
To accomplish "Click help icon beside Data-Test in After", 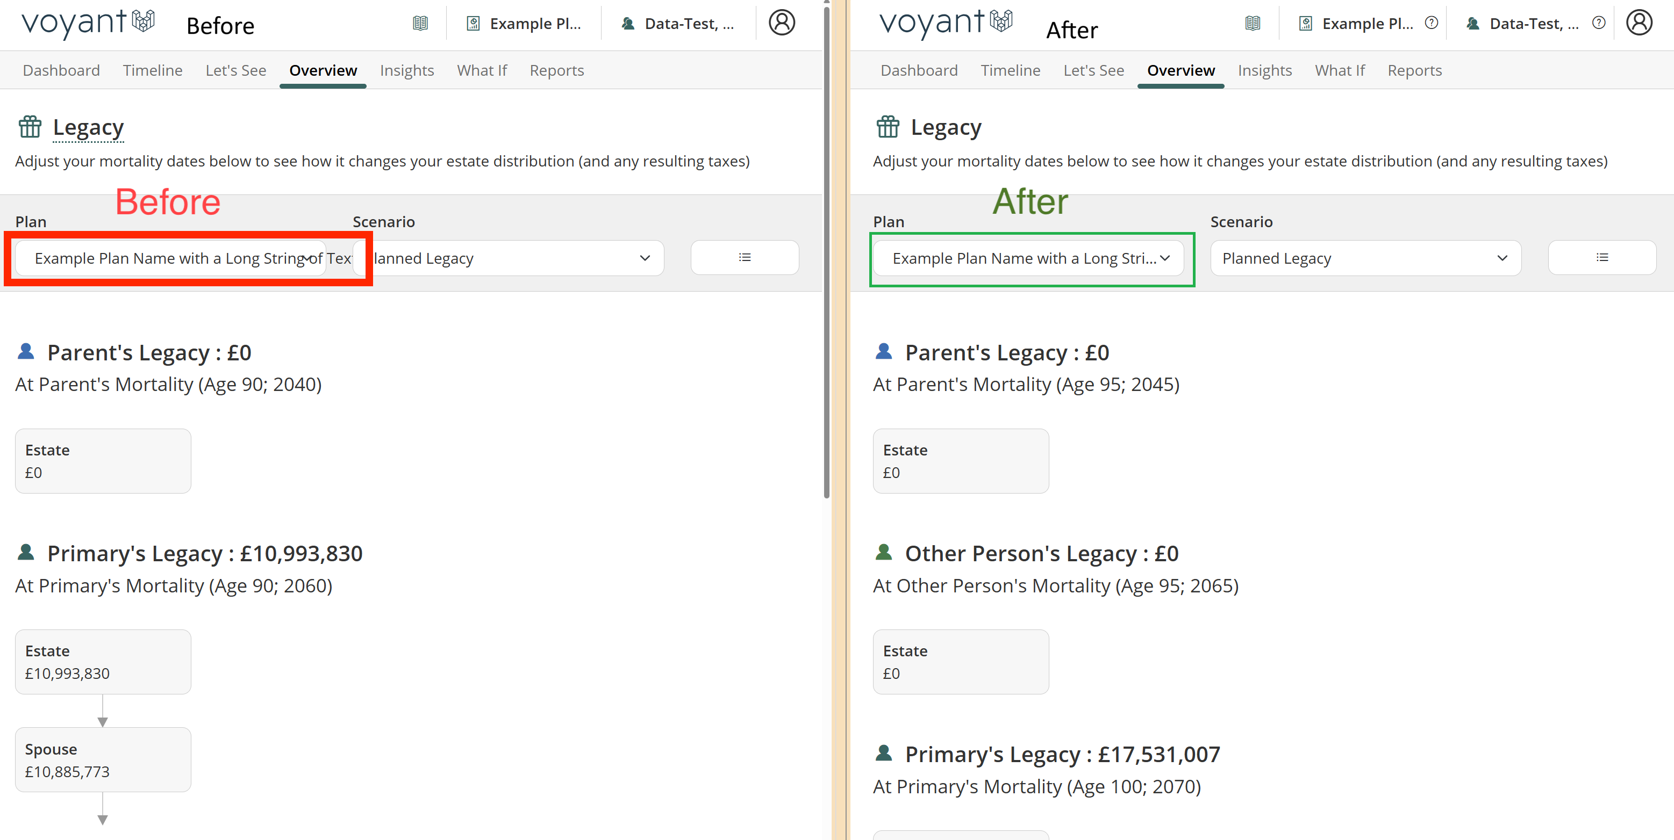I will tap(1599, 24).
